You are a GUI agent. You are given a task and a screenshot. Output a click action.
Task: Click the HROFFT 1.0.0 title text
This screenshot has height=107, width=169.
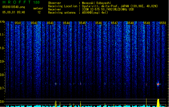click(21, 2)
